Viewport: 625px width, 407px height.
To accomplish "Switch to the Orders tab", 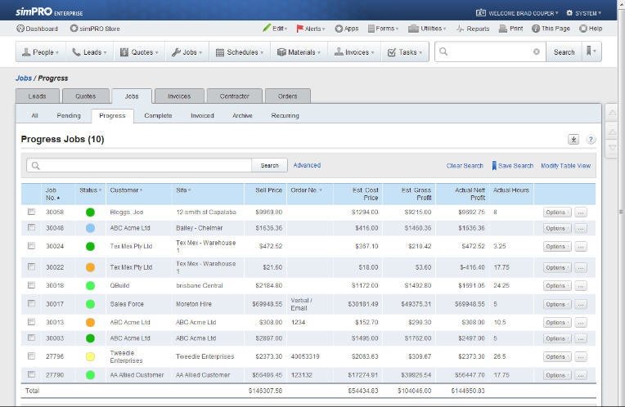I will [288, 96].
